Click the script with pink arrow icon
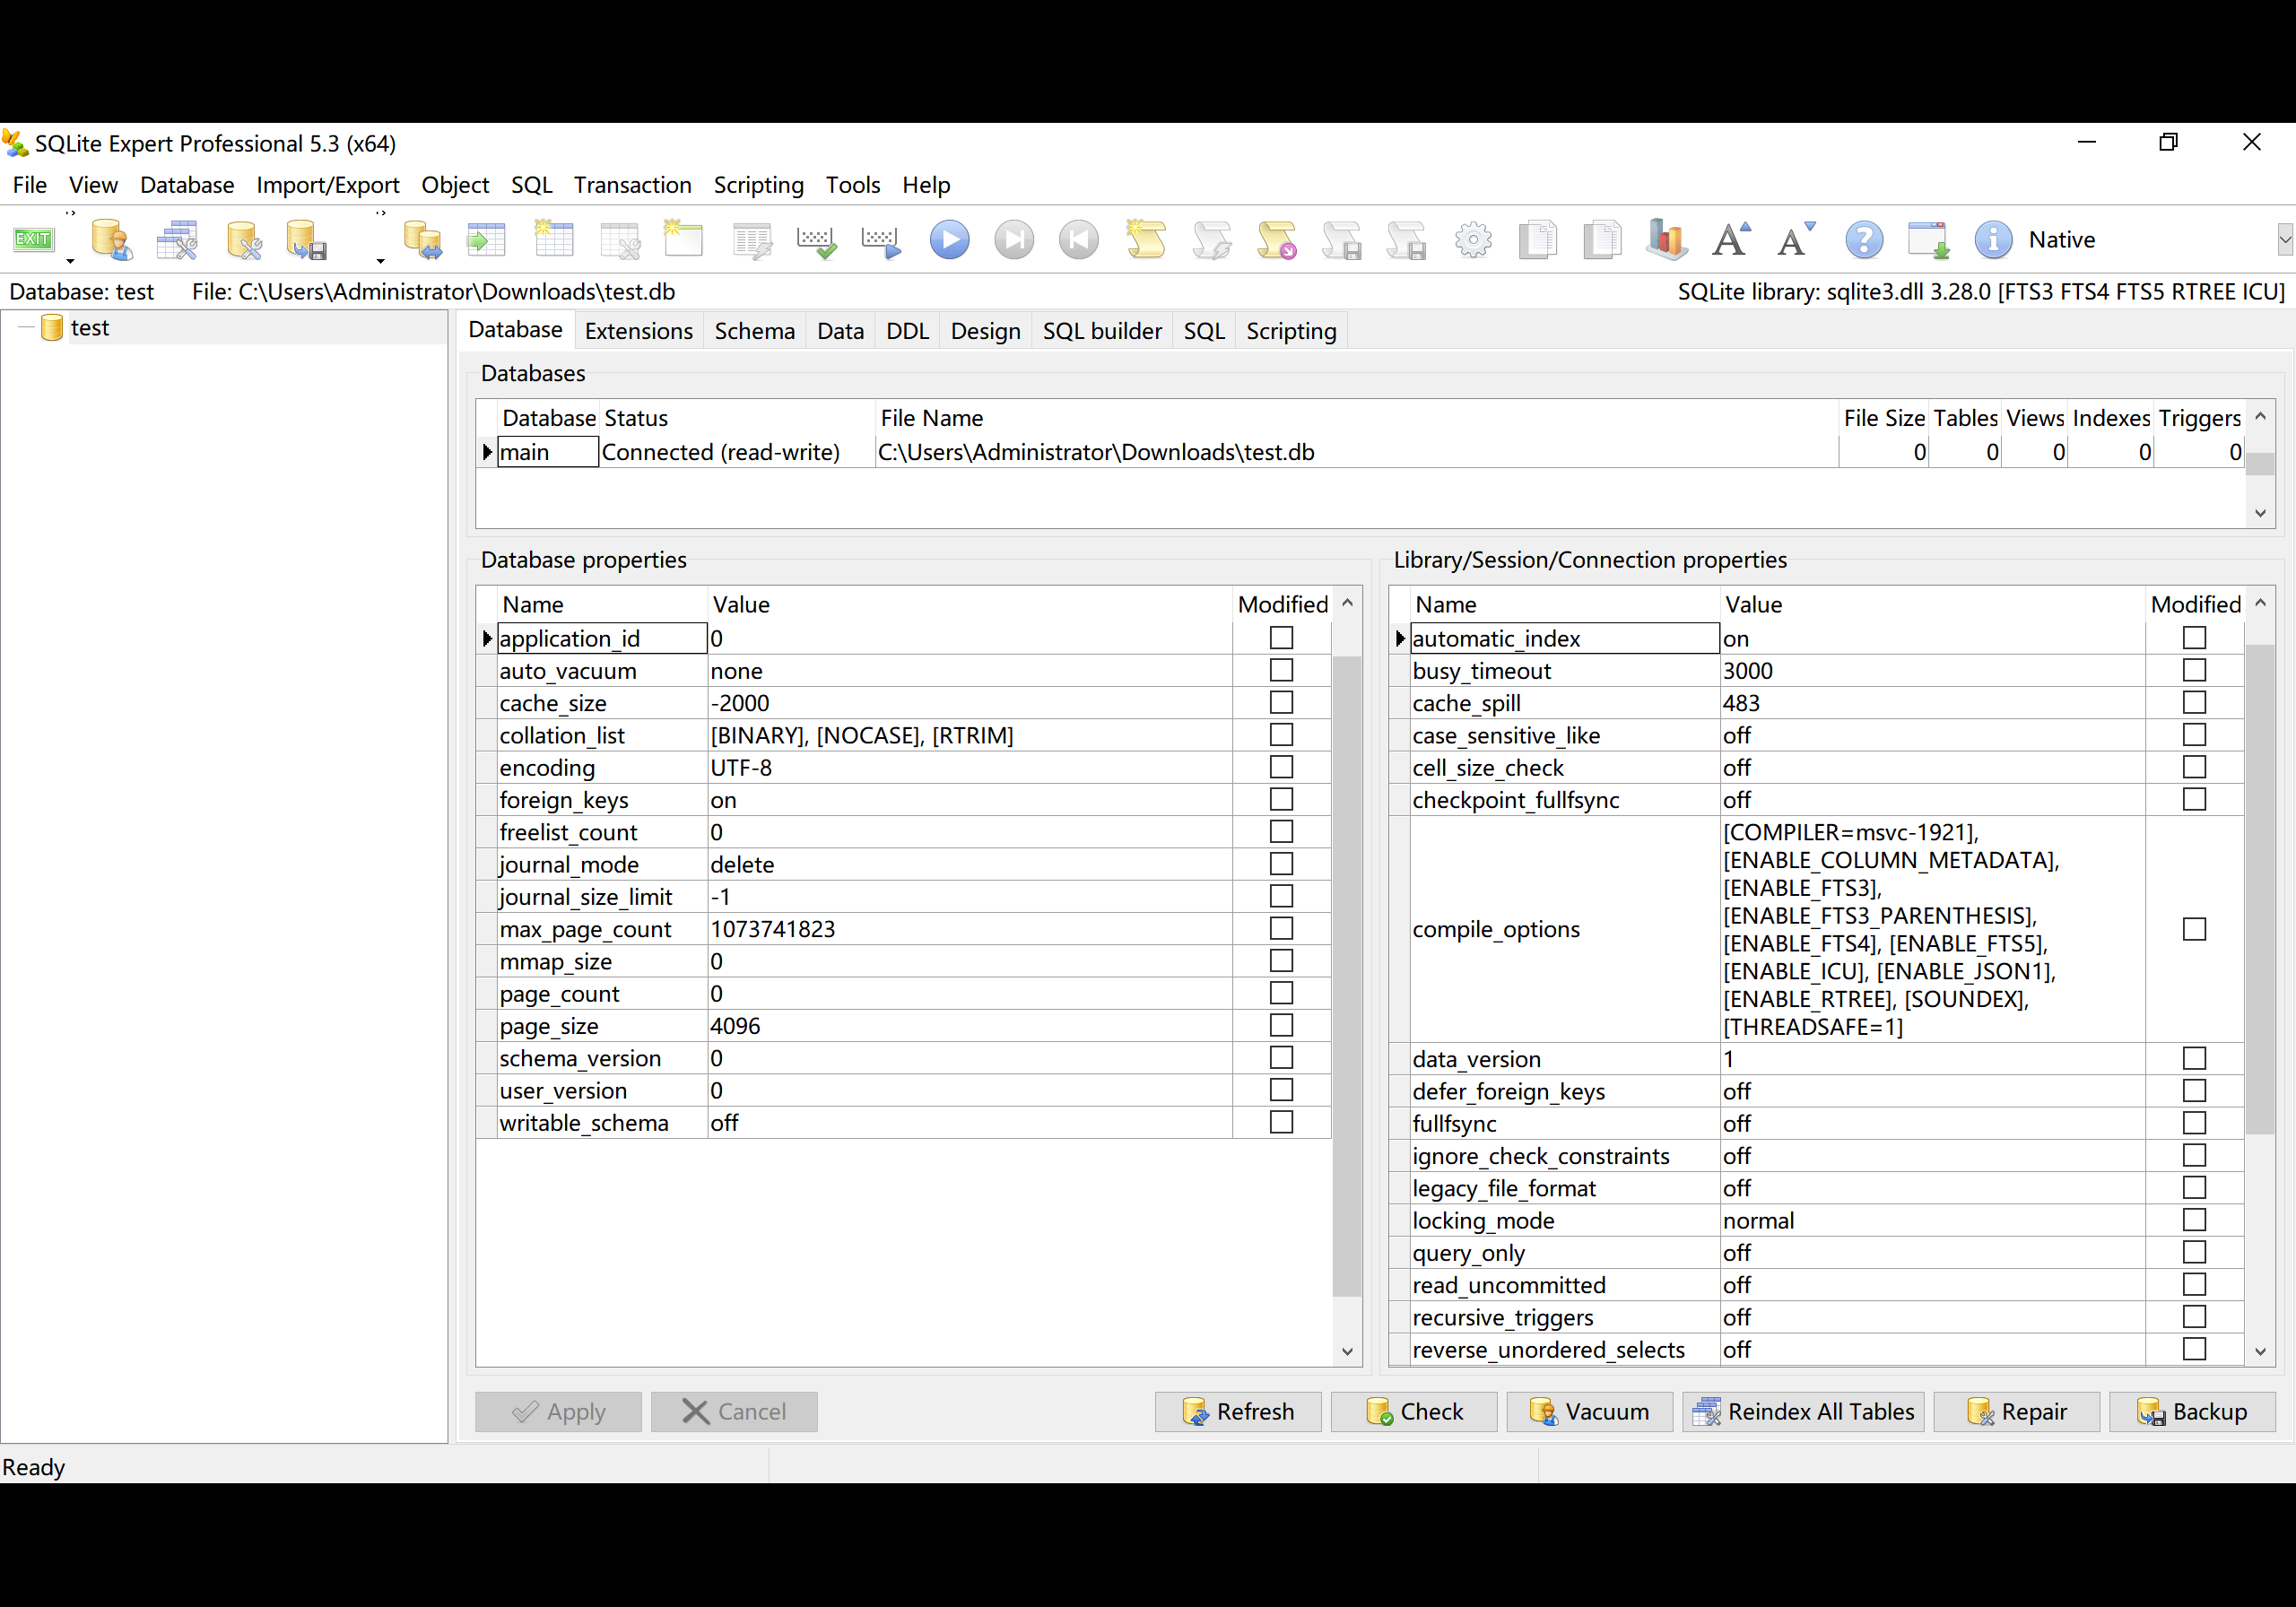 pyautogui.click(x=1277, y=240)
